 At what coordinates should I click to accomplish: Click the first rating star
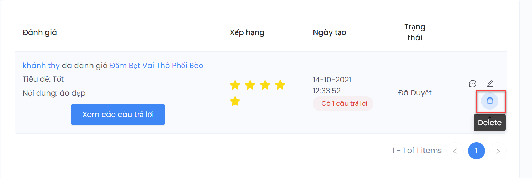[x=235, y=85]
